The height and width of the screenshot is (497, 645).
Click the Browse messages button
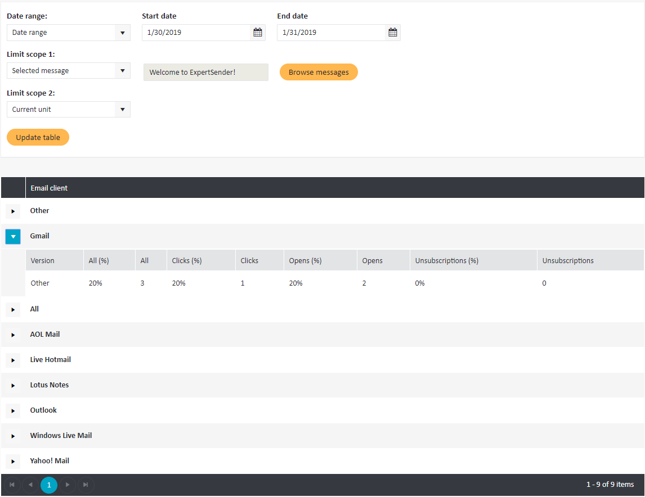[319, 73]
